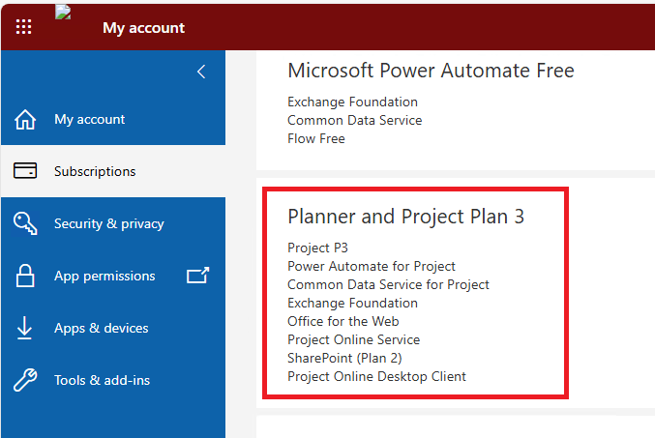655x438 pixels.
Task: Click the Planner and Project Plan 3 heading
Action: (405, 217)
